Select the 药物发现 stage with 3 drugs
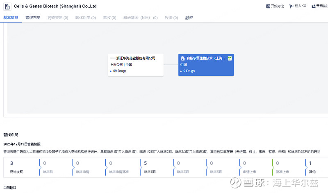 (21, 167)
